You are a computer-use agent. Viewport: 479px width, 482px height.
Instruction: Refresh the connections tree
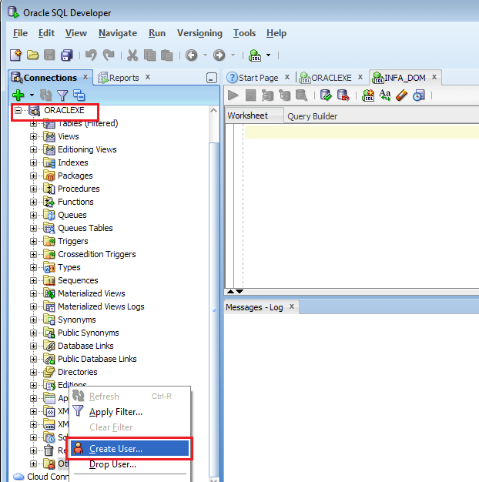(x=45, y=95)
